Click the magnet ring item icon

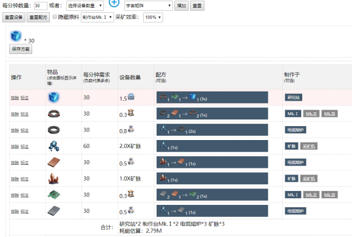click(x=54, y=130)
